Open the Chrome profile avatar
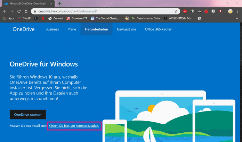Image resolution: width=242 pixels, height=142 pixels. (x=230, y=11)
